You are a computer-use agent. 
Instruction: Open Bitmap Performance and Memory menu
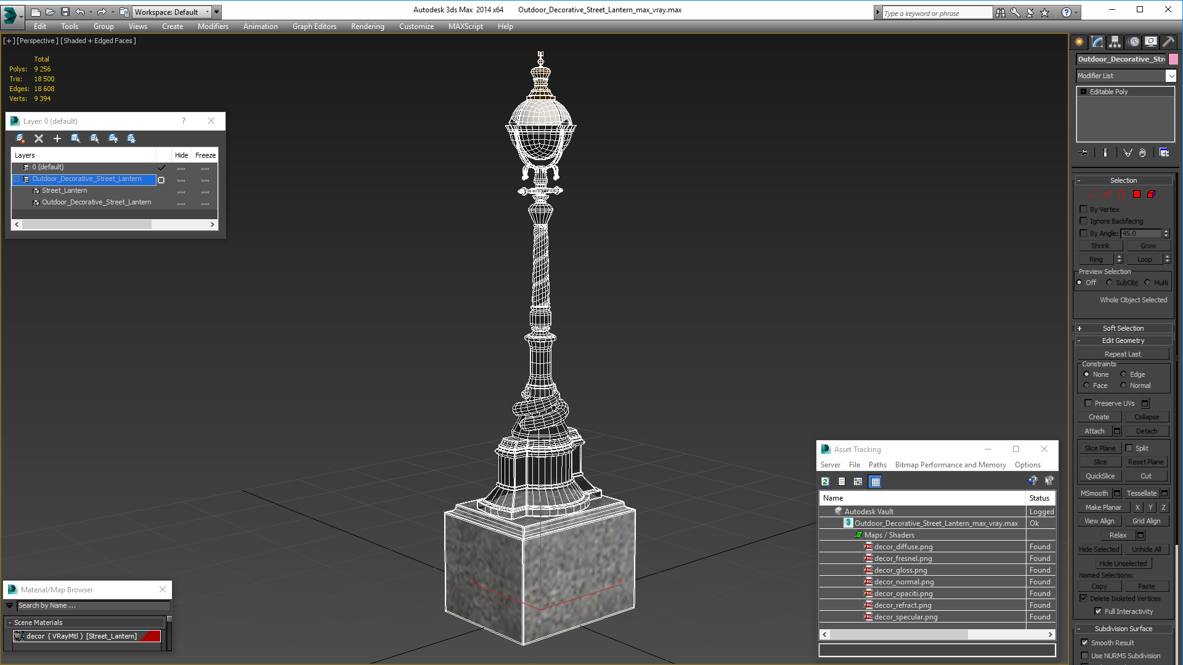(950, 465)
